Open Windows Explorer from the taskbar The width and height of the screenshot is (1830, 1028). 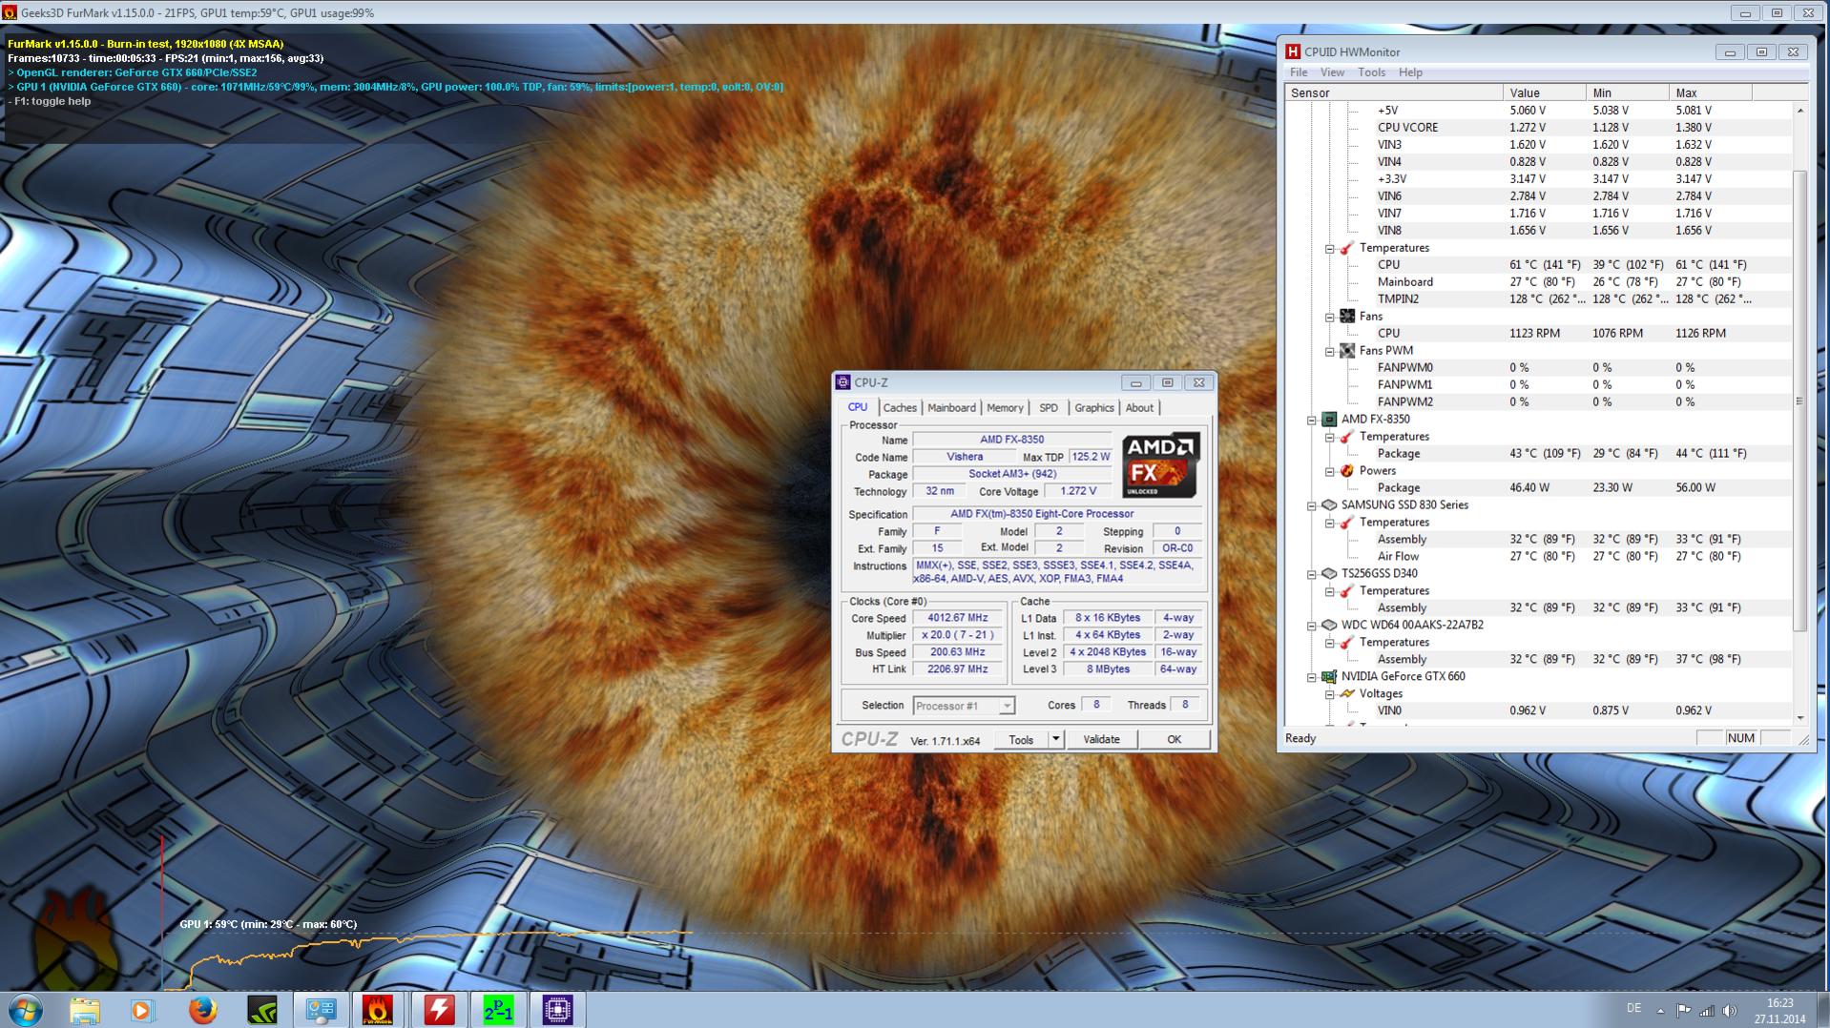click(85, 1010)
